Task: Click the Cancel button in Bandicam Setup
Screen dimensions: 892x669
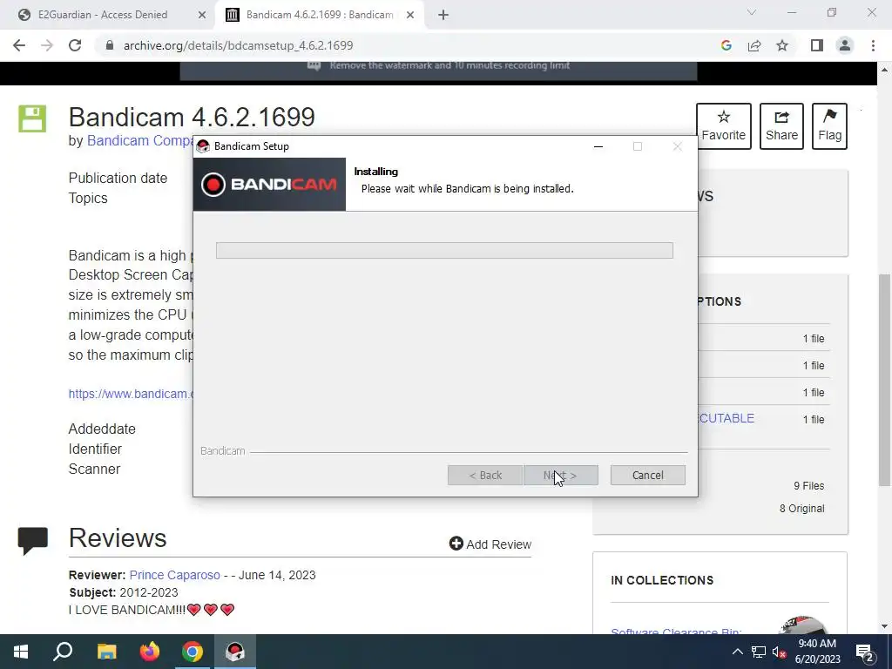Action: click(647, 475)
